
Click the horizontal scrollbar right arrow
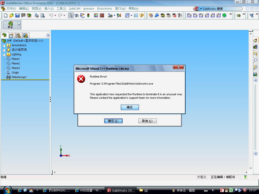246,172
